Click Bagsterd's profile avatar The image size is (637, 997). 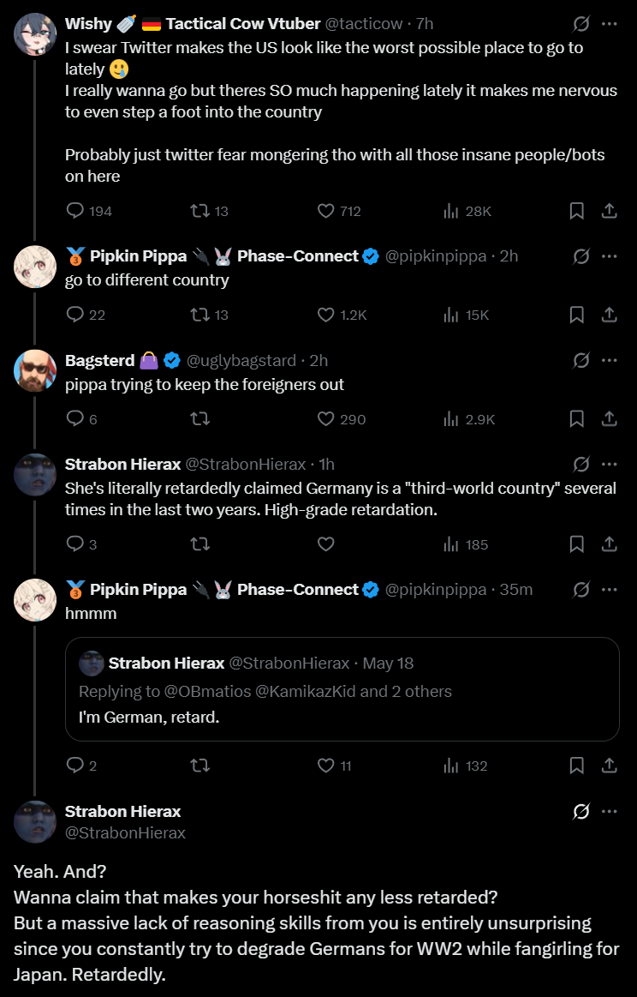35,371
